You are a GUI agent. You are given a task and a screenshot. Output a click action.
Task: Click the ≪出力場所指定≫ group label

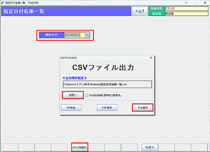point(75,78)
